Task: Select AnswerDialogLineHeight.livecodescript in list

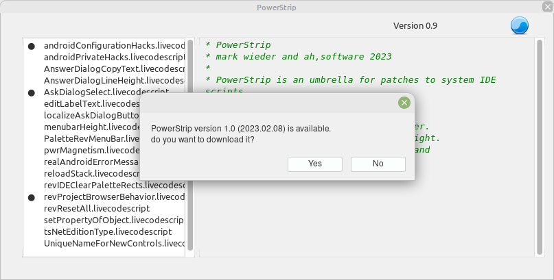Action: (114, 81)
